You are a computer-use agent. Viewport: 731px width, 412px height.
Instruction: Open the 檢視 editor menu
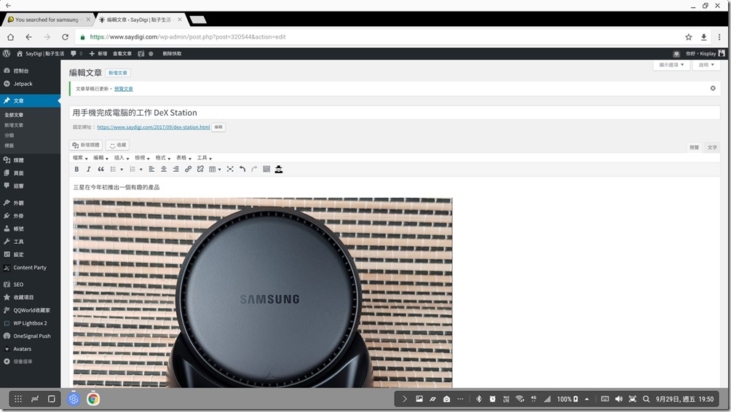pyautogui.click(x=142, y=158)
